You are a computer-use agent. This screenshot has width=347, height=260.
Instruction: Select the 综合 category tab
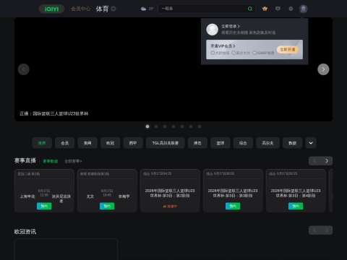click(x=243, y=143)
